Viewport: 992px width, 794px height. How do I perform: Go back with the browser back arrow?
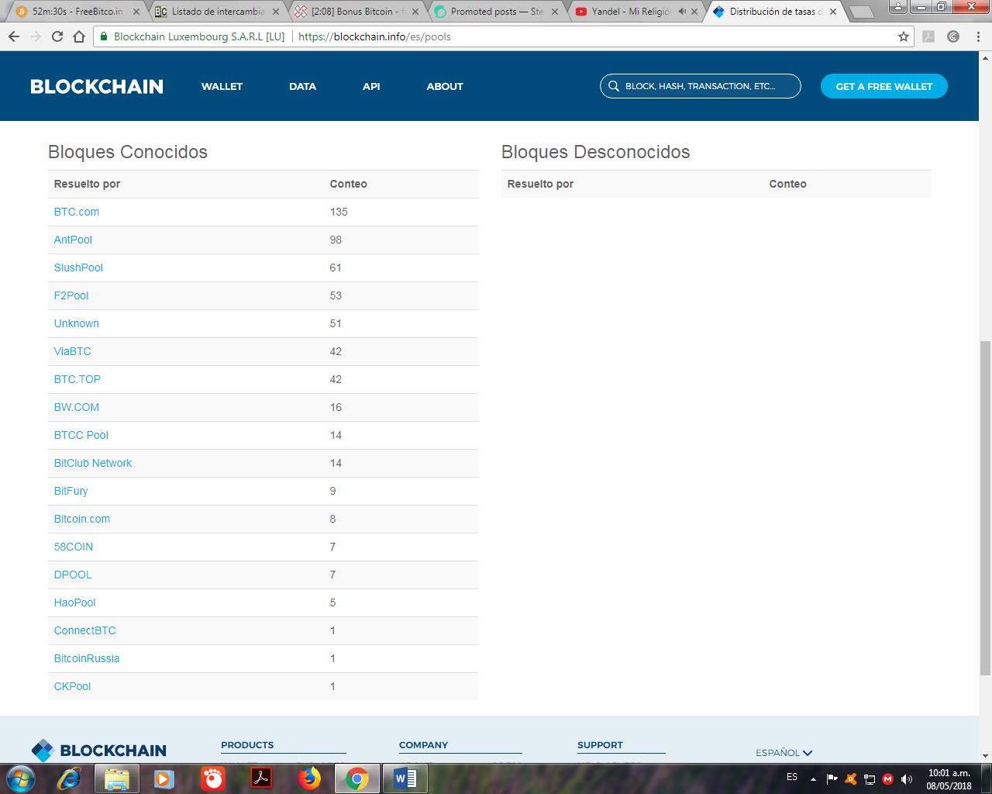[14, 36]
